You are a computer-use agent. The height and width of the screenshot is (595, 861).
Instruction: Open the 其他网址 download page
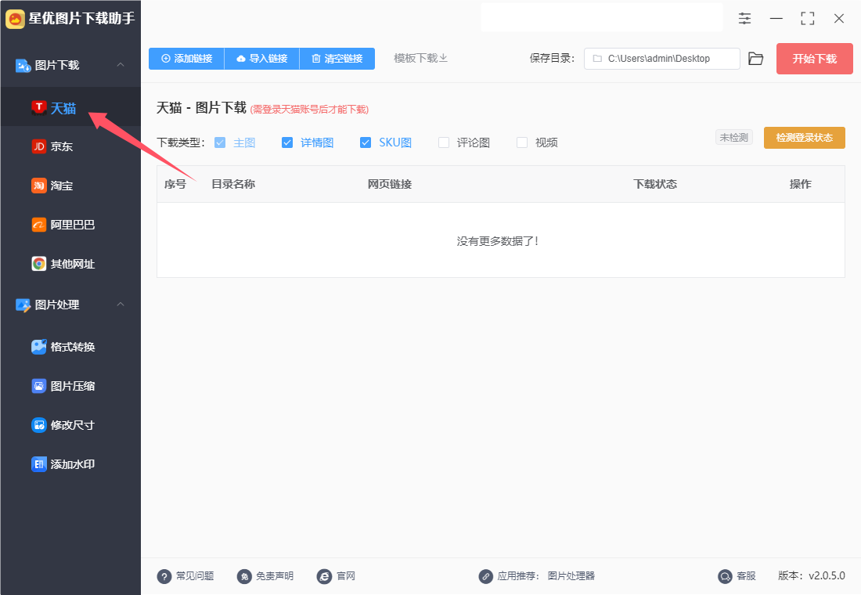[70, 264]
